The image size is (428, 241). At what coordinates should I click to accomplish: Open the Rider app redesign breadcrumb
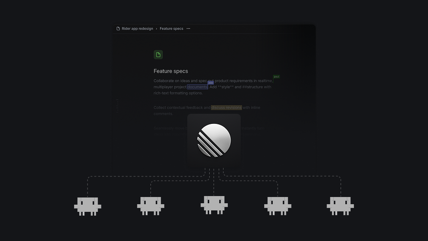[137, 28]
